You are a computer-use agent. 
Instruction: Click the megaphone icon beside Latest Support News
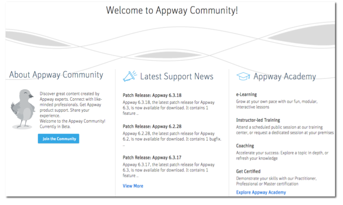pyautogui.click(x=130, y=76)
